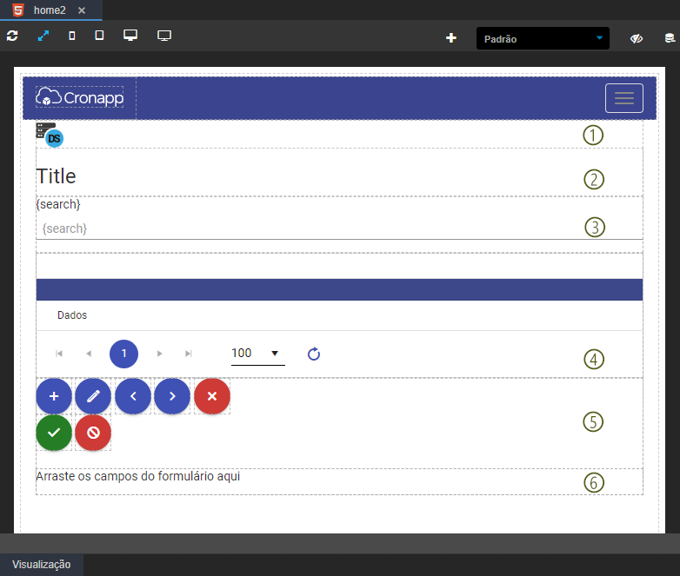Image resolution: width=680 pixels, height=576 pixels.
Task: Select the first desktop monitor viewport icon
Action: tap(130, 35)
